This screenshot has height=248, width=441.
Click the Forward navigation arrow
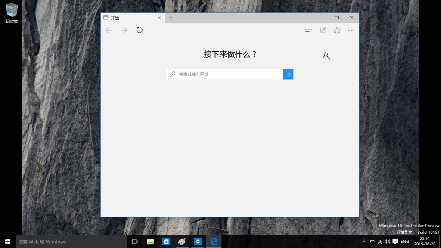(x=124, y=30)
